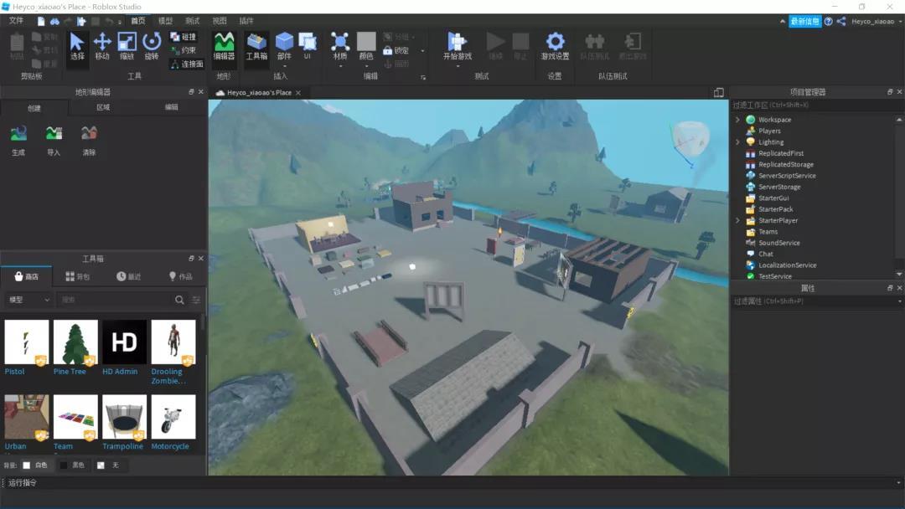Select 黑色 (black) background option

(x=73, y=465)
